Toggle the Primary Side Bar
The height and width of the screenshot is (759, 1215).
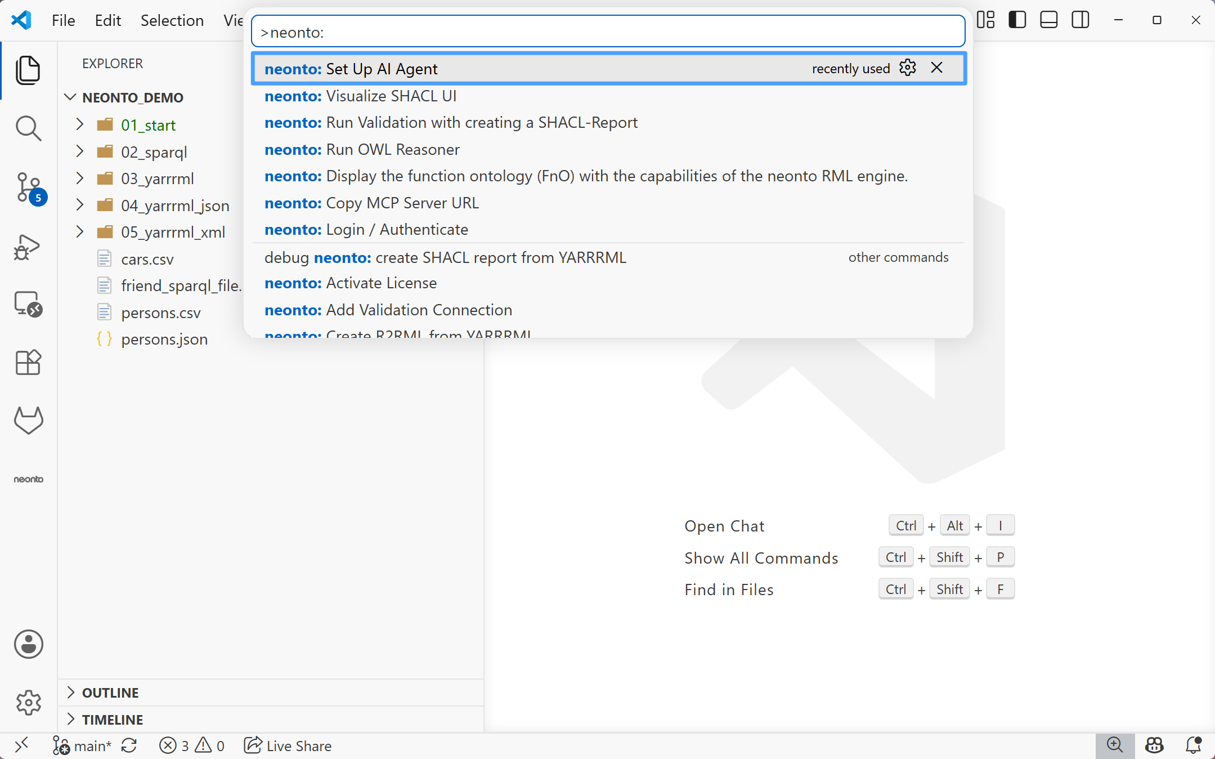click(x=1017, y=20)
